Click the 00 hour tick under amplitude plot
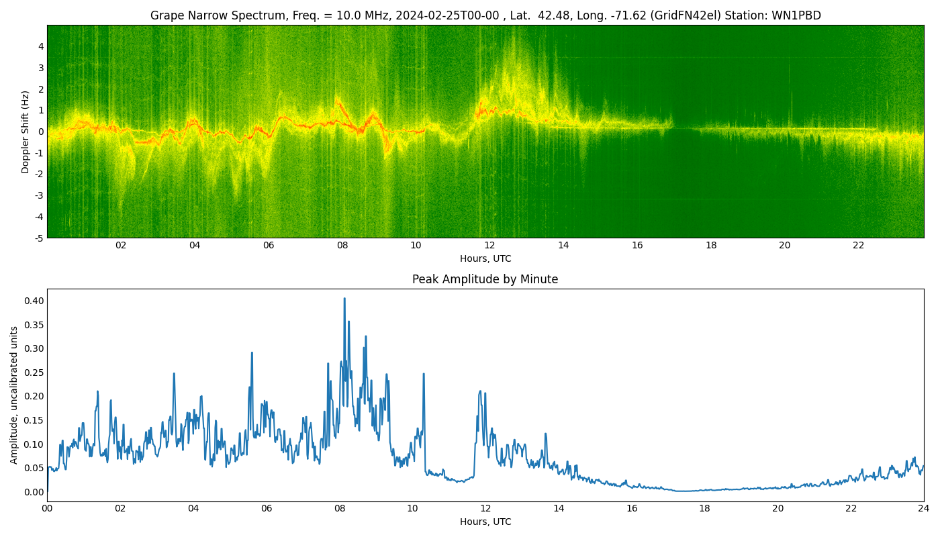 point(47,509)
